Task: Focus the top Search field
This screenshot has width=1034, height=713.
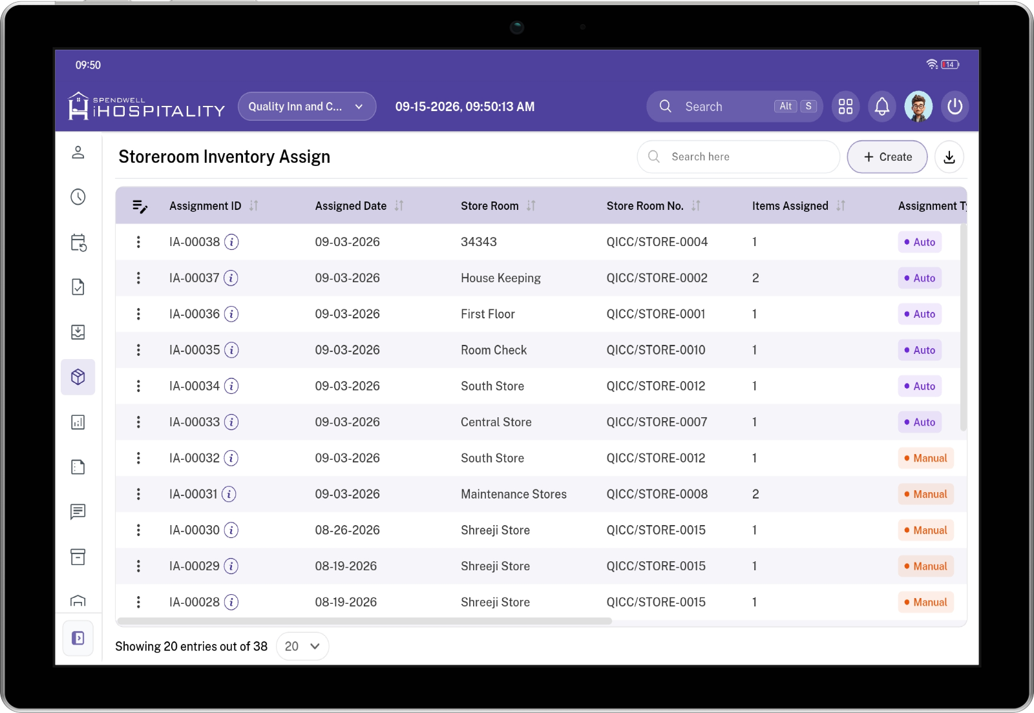Action: pos(734,107)
